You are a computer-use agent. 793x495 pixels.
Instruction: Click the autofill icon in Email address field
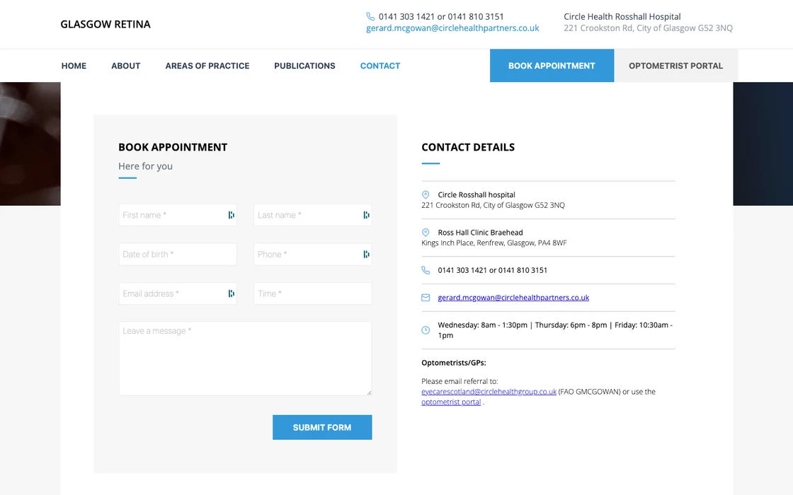tap(231, 294)
